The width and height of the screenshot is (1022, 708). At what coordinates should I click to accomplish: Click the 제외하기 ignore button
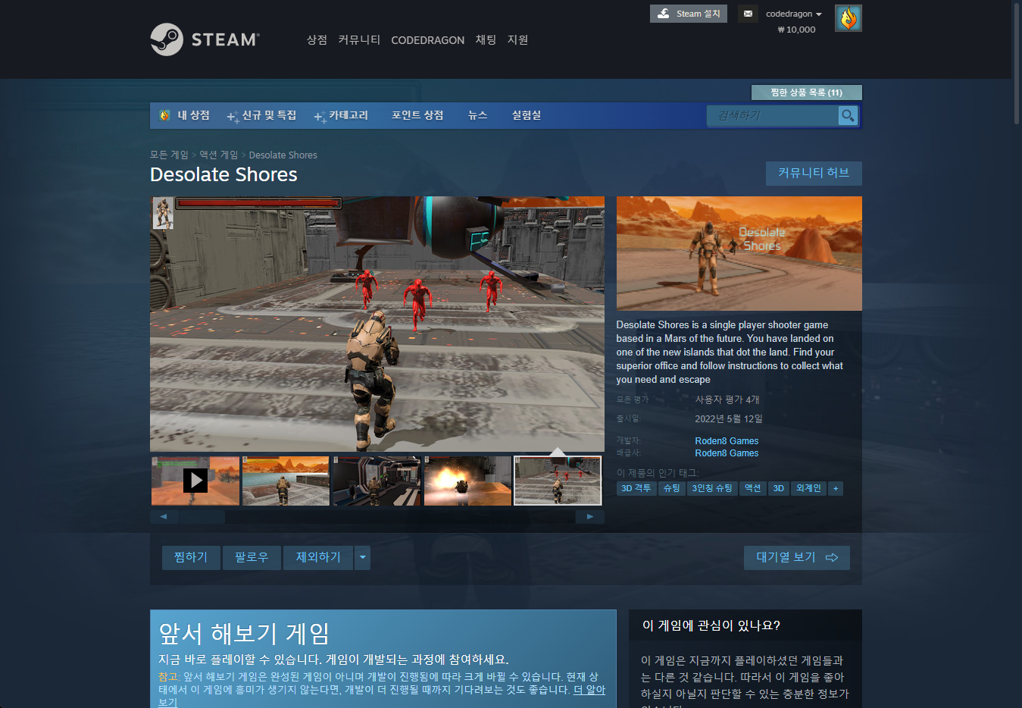click(x=318, y=557)
